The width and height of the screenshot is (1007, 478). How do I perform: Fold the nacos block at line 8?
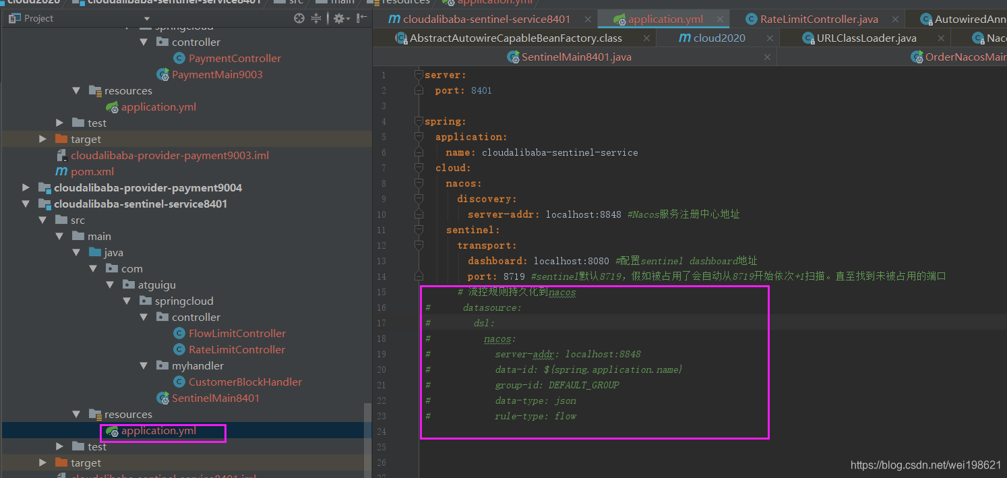[419, 183]
